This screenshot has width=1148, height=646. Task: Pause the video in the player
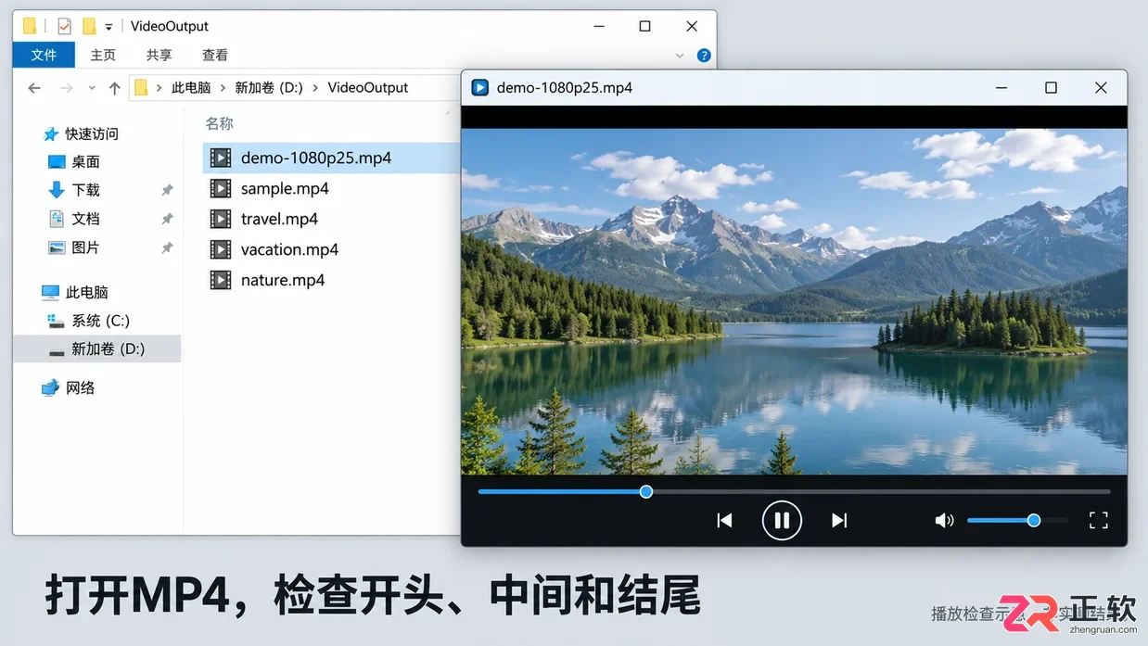tap(782, 520)
